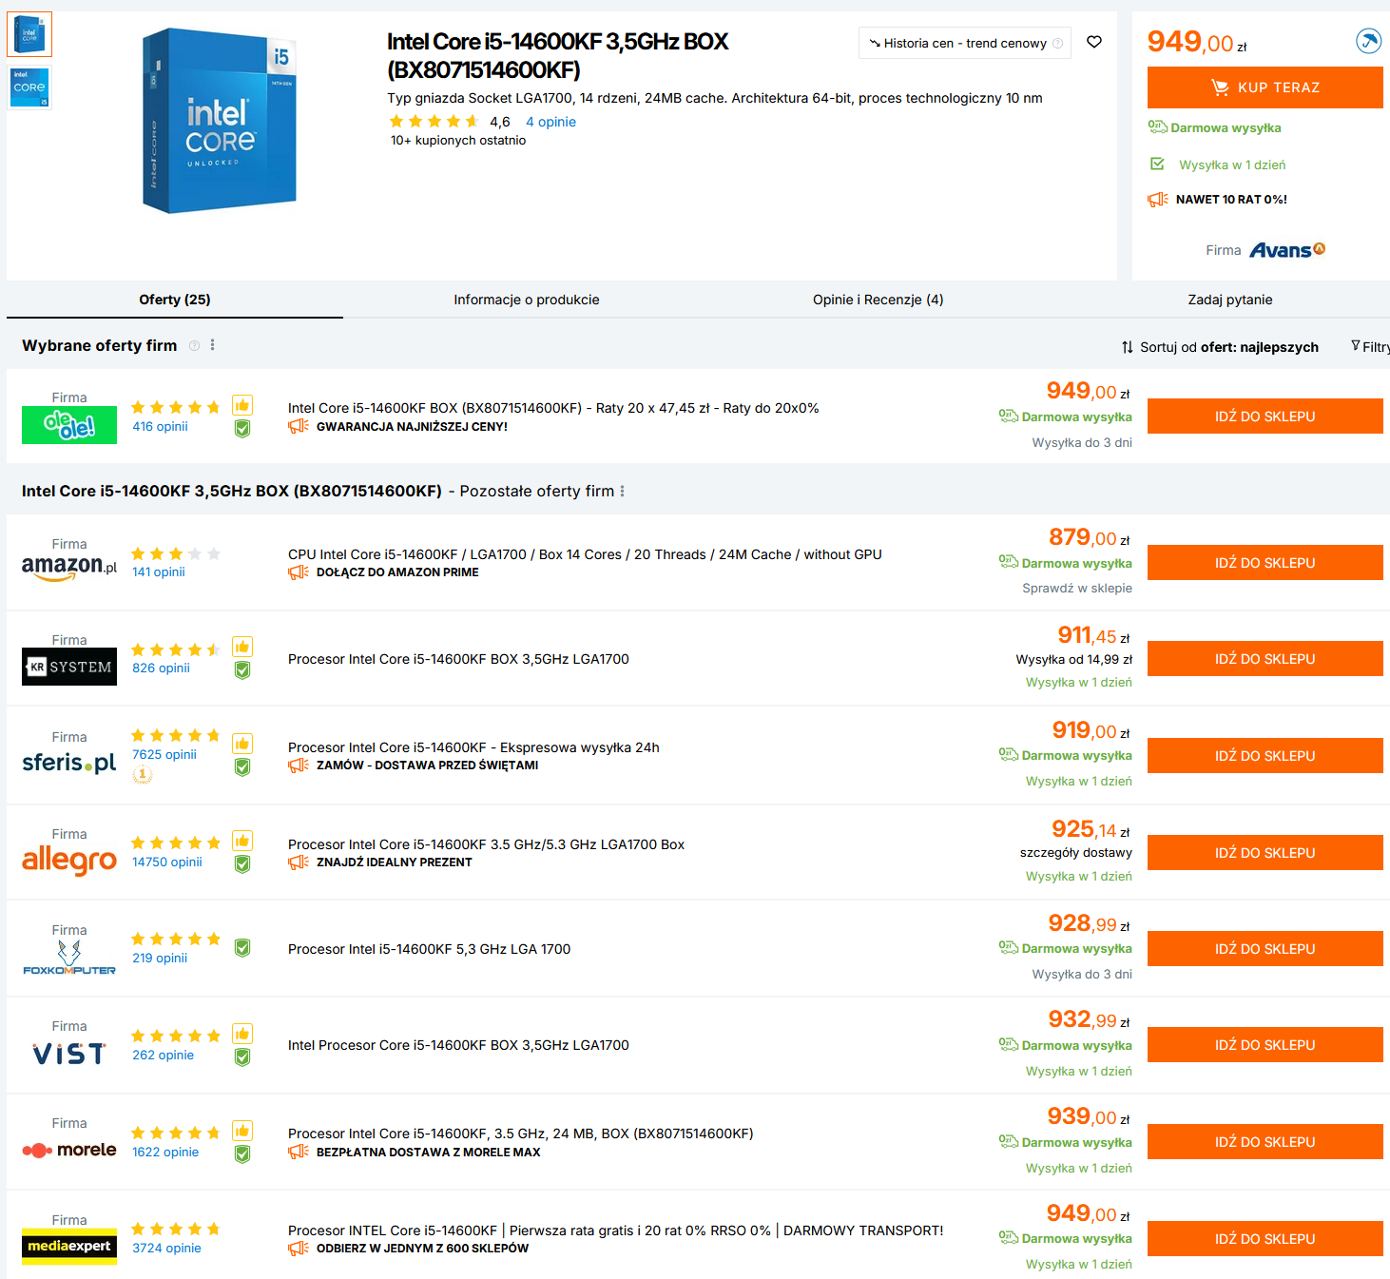Image resolution: width=1390 pixels, height=1279 pixels.
Task: Open the Filtry filter panel
Action: tap(1370, 347)
